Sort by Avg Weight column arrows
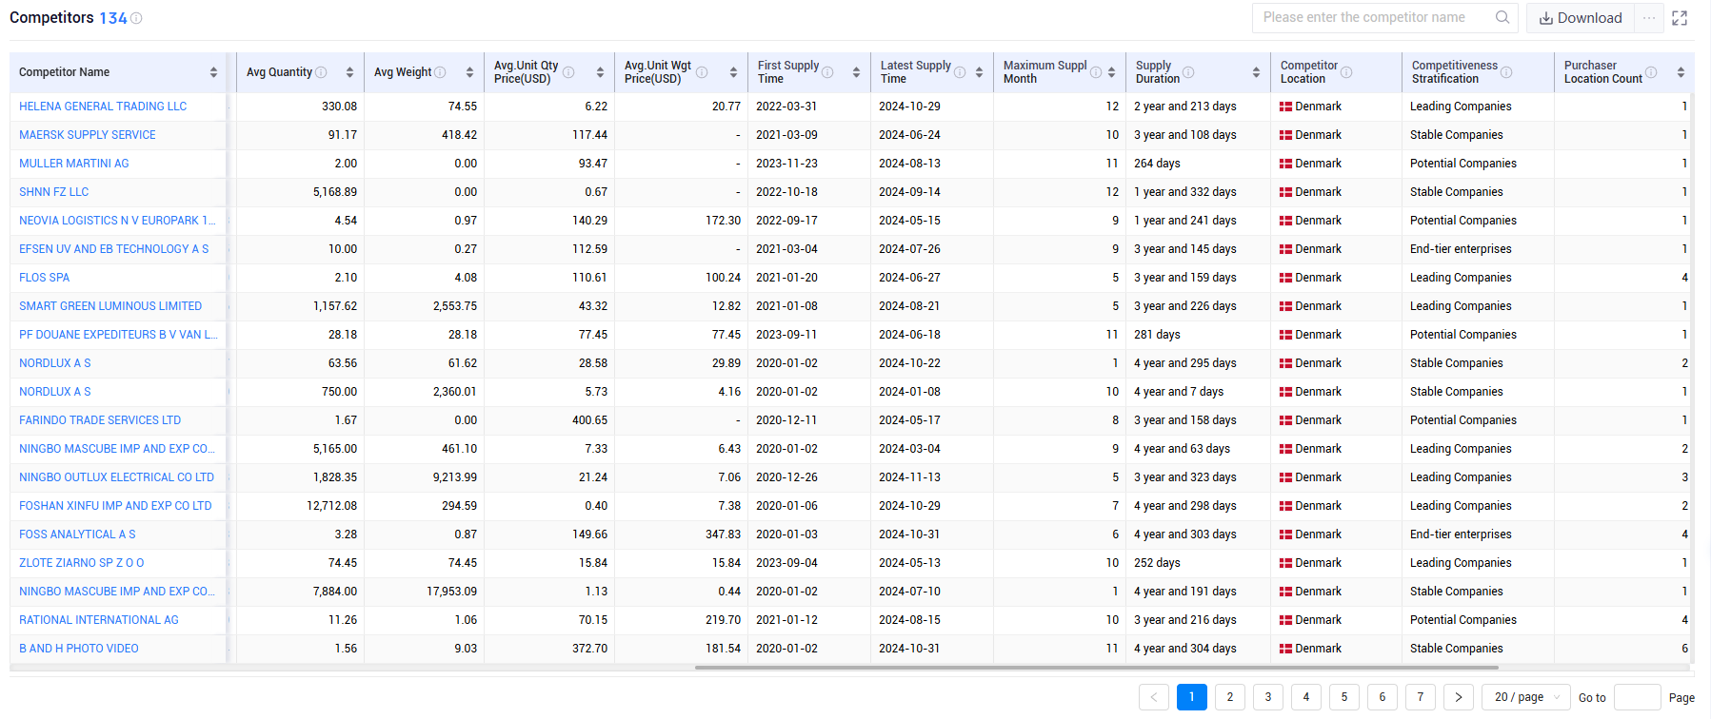Image resolution: width=1711 pixels, height=719 pixels. click(469, 72)
